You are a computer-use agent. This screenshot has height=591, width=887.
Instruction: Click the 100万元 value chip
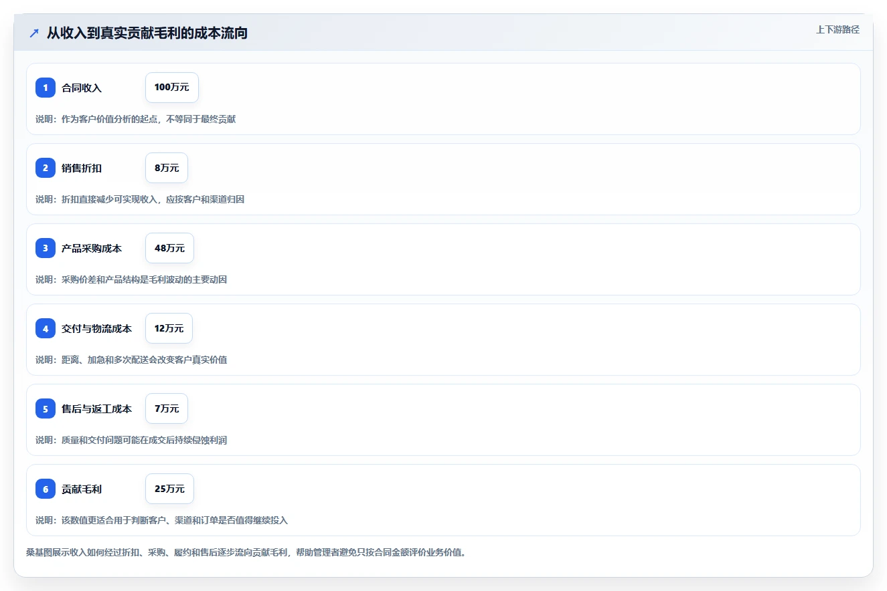[172, 88]
